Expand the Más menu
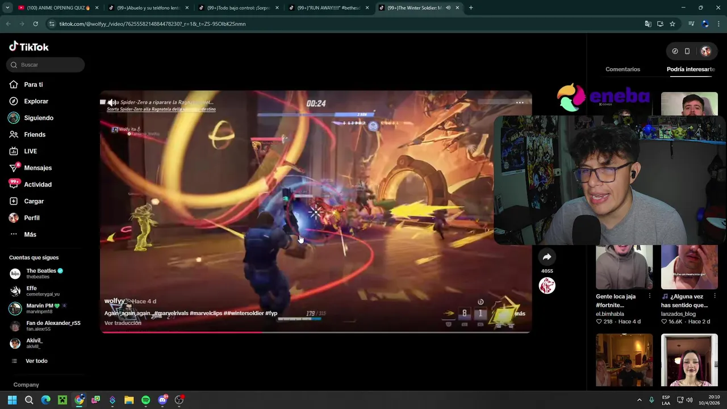This screenshot has width=727, height=409. point(30,235)
